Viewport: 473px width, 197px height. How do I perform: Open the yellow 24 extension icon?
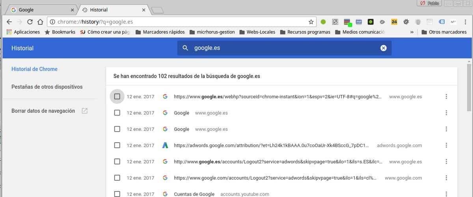coord(394,22)
